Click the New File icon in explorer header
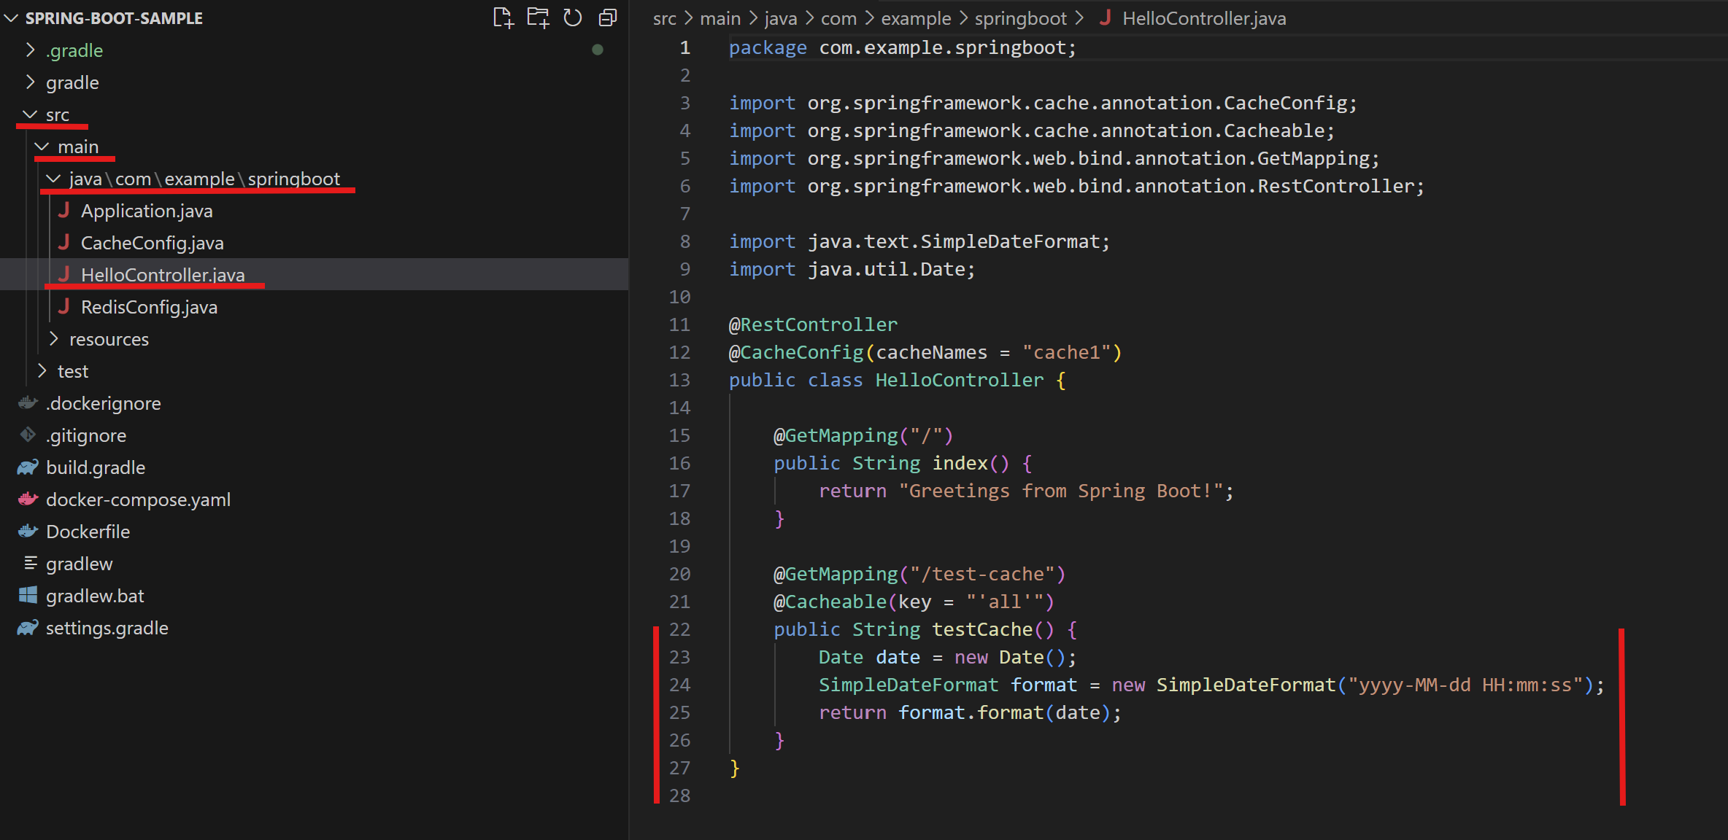 click(x=503, y=17)
